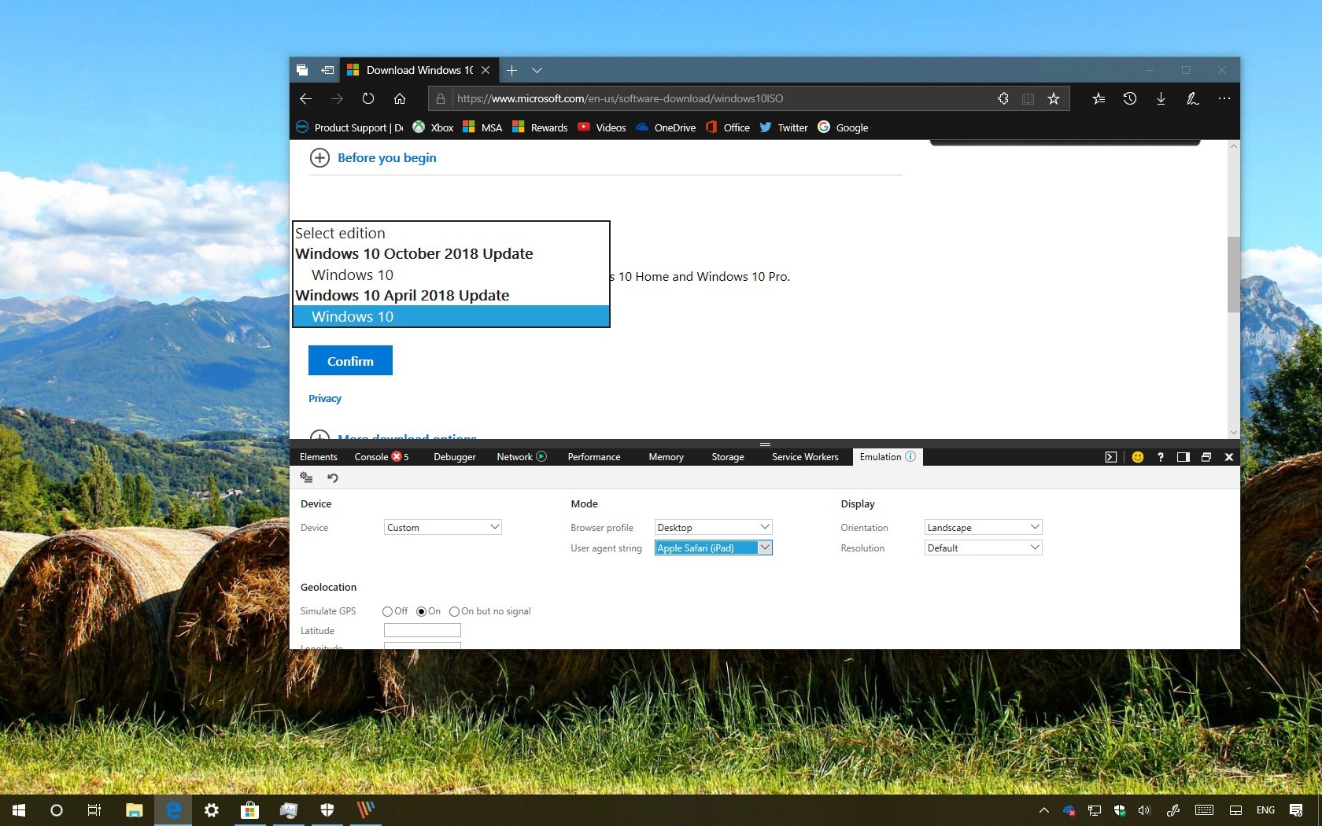Switch to the Storage tab
The image size is (1322, 826).
coord(728,457)
